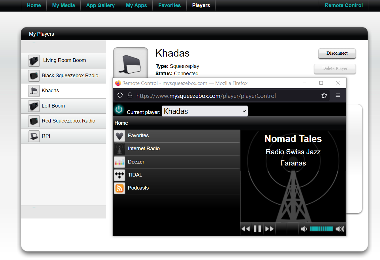Click the Khadas player icon in sidebar
Viewport: 380px width, 260px height.
coord(34,91)
